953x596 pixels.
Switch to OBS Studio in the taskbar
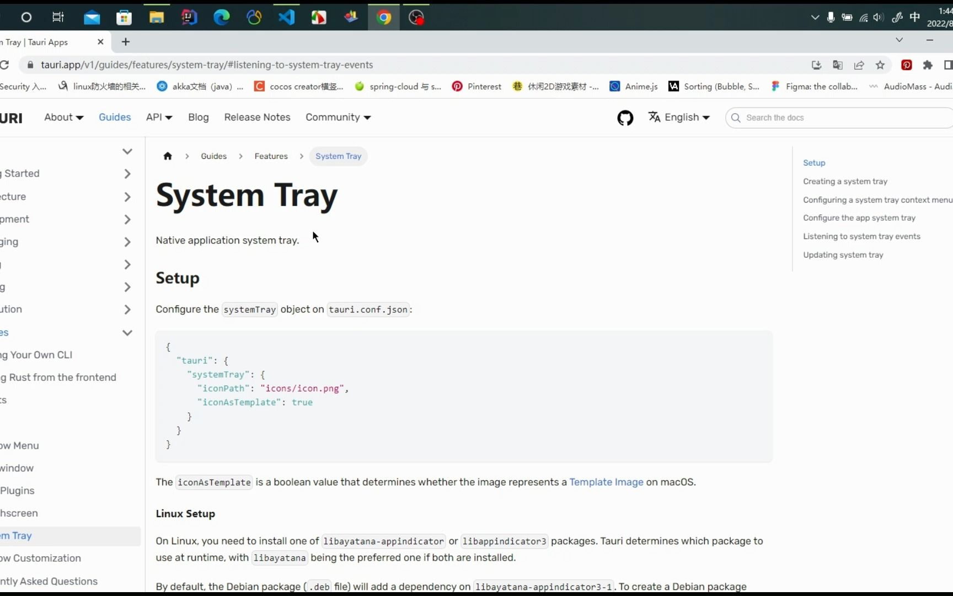(x=416, y=18)
